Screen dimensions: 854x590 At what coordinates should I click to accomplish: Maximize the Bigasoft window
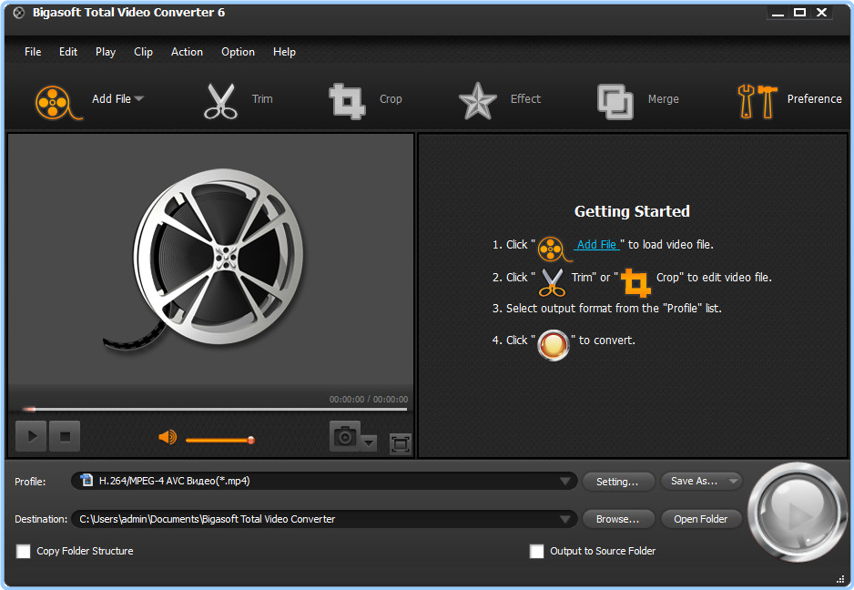coord(799,13)
